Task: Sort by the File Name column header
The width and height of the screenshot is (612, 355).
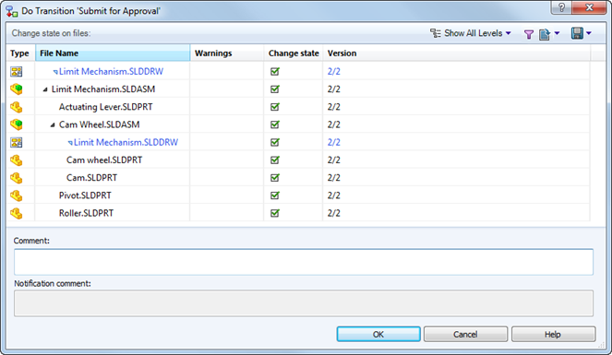Action: [113, 53]
